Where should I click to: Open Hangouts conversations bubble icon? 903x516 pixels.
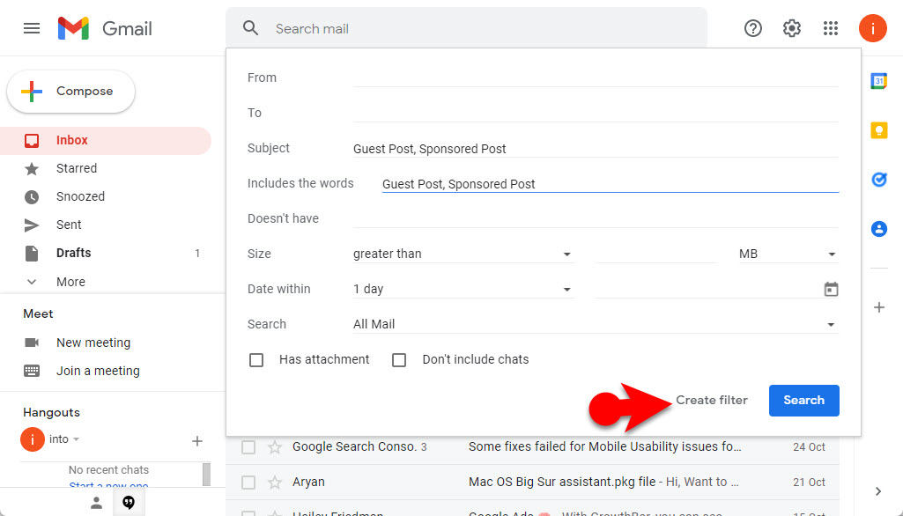pos(129,503)
